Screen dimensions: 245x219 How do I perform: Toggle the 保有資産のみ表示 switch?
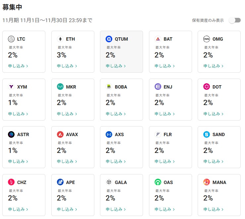coord(235,20)
